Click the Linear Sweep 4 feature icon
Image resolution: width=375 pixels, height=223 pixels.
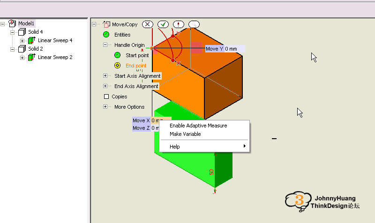pos(31,40)
